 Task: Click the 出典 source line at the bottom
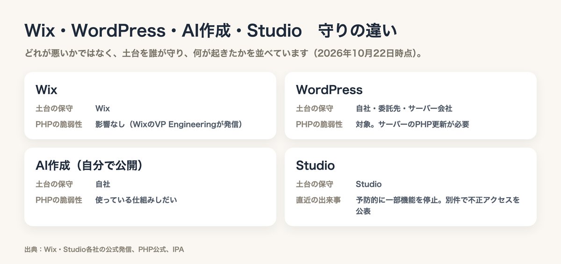(x=104, y=250)
